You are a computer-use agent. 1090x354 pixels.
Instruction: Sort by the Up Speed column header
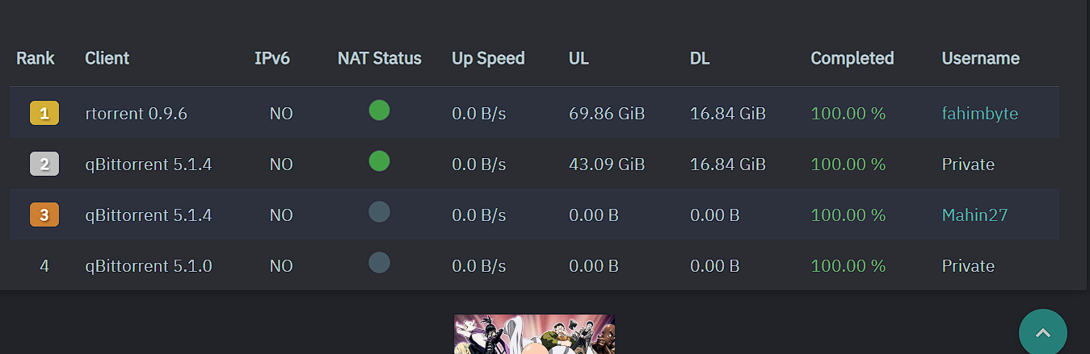[x=488, y=58]
